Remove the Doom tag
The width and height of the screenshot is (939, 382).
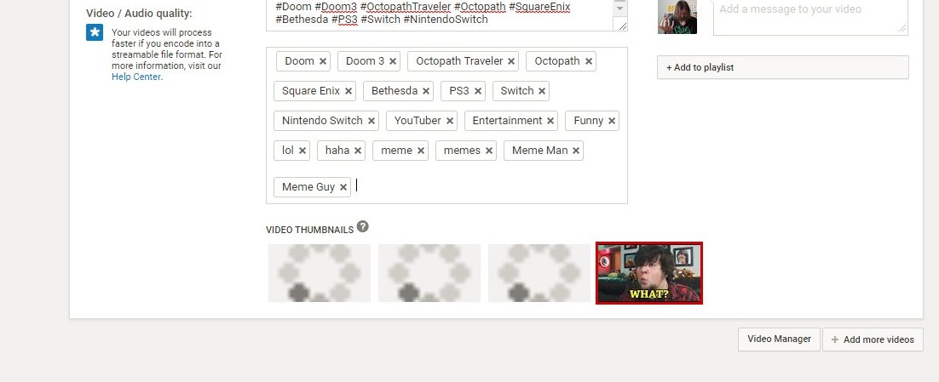pyautogui.click(x=323, y=61)
